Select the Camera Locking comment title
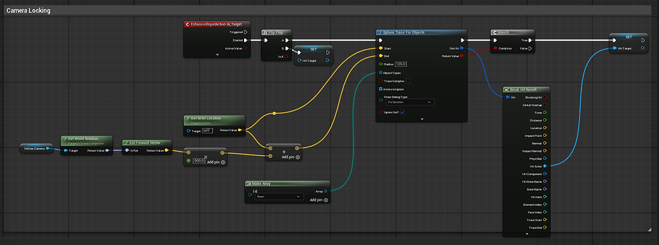Viewport: 659px width, 245px height. (28, 11)
